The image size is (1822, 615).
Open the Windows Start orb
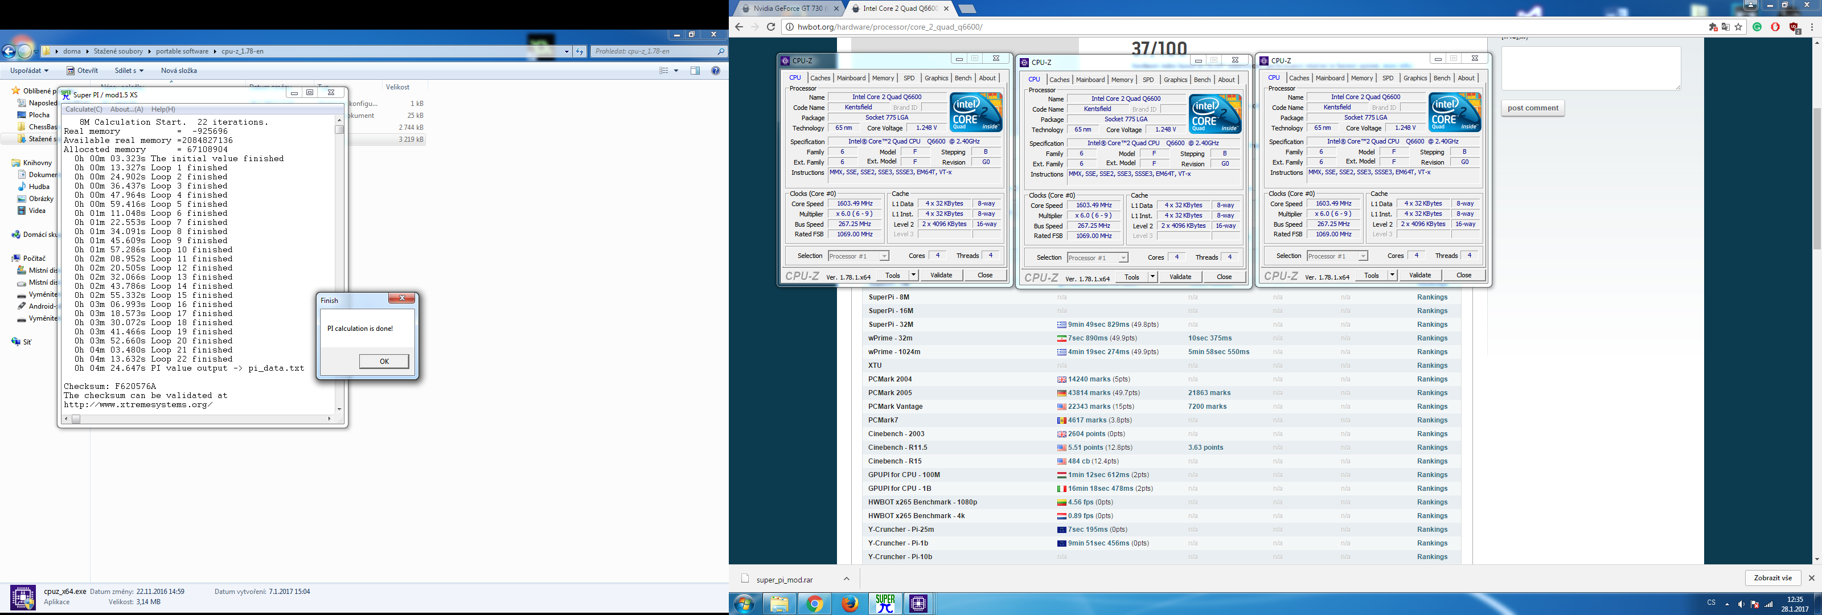tap(744, 604)
